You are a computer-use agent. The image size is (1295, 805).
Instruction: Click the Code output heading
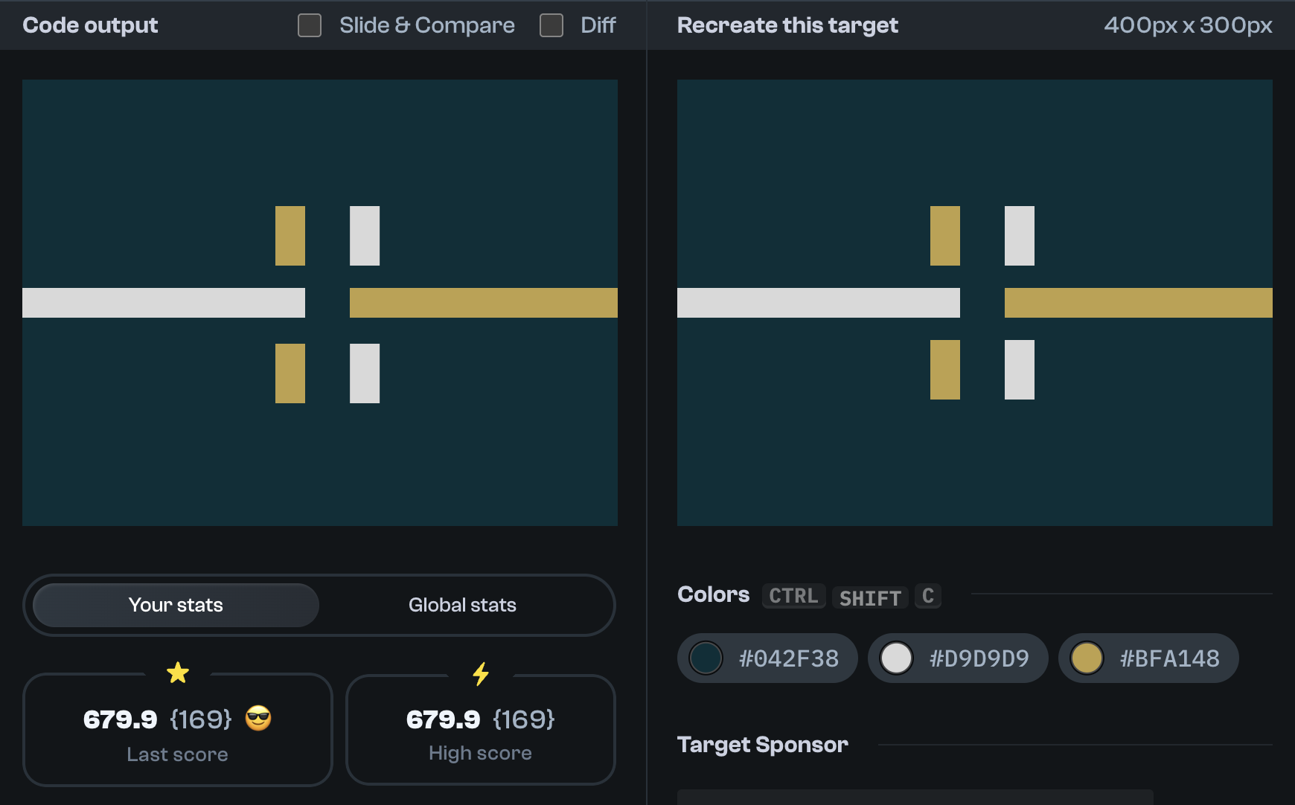(x=90, y=25)
